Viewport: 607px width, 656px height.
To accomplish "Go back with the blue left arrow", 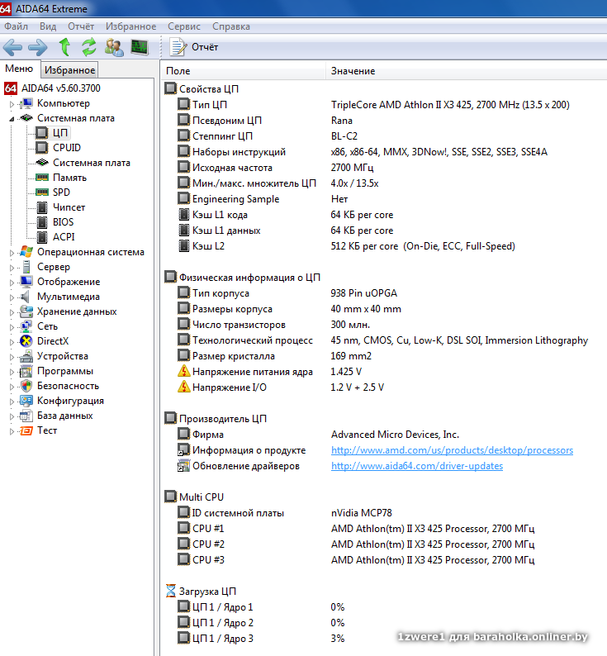I will tap(13, 47).
